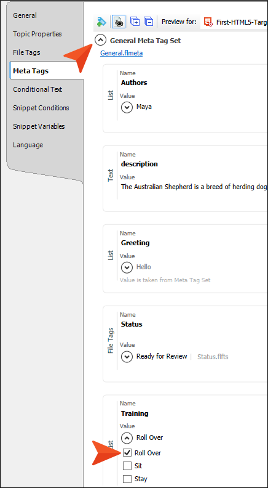Open the Conditional Text tab

[x=37, y=89]
